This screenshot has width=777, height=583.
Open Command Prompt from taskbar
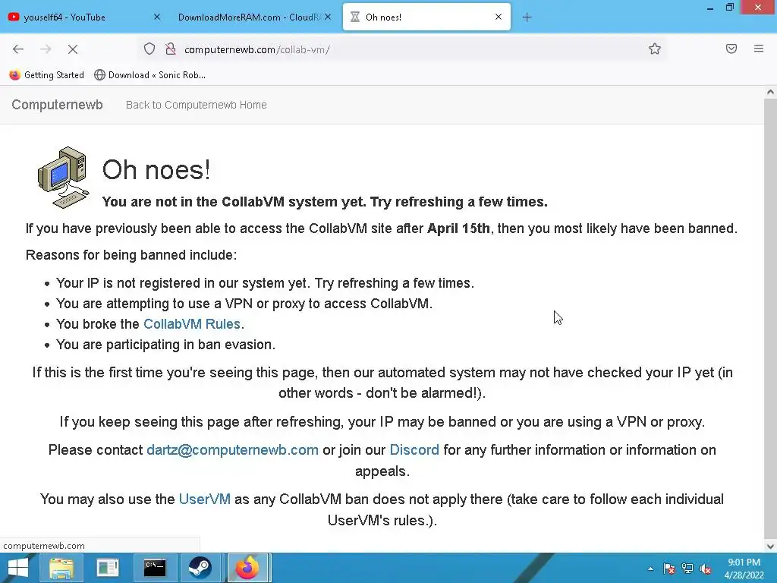pyautogui.click(x=155, y=568)
